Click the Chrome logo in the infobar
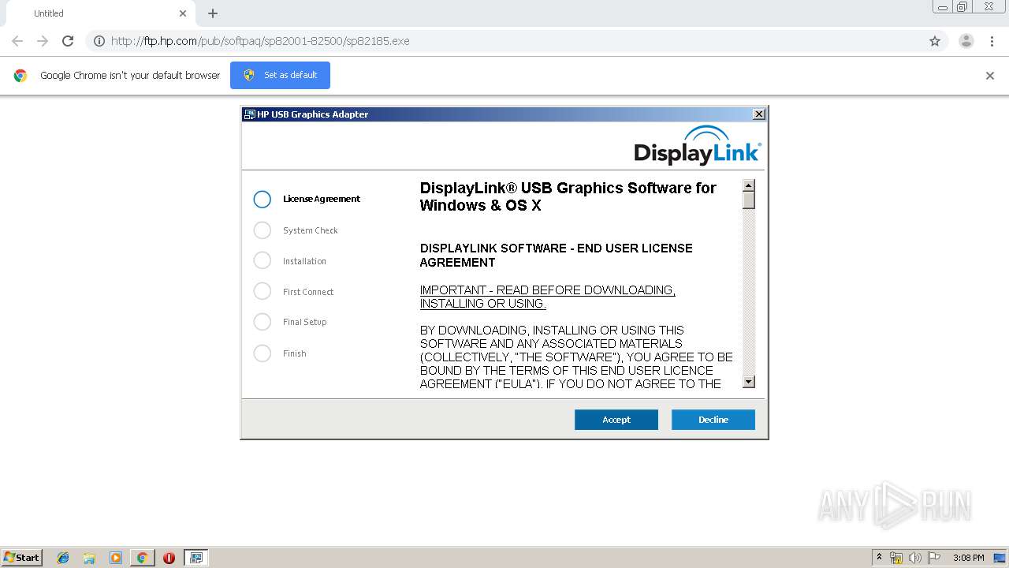The width and height of the screenshot is (1009, 568). pos(20,76)
